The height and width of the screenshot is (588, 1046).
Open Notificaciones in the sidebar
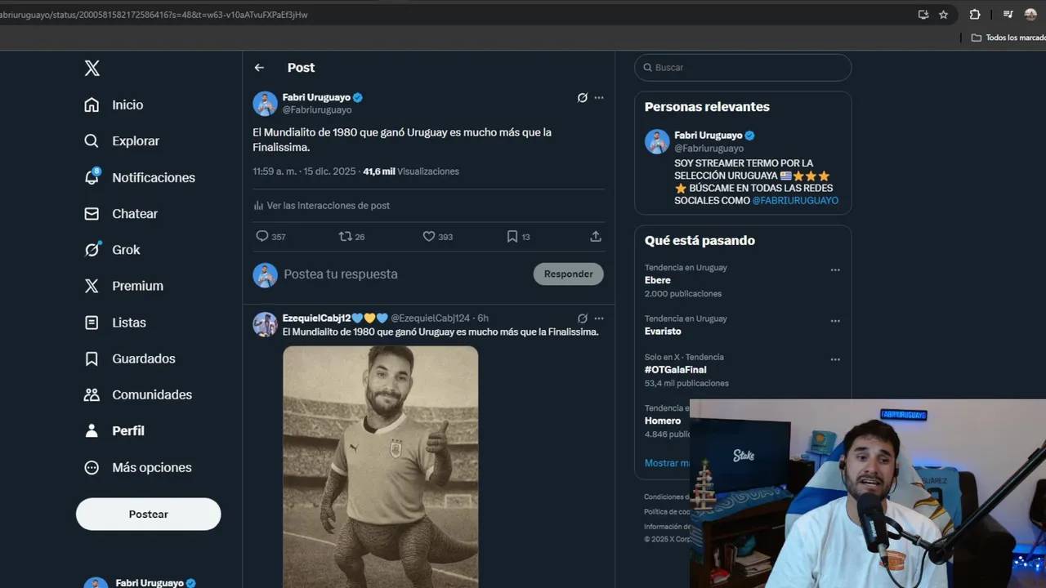coord(154,177)
